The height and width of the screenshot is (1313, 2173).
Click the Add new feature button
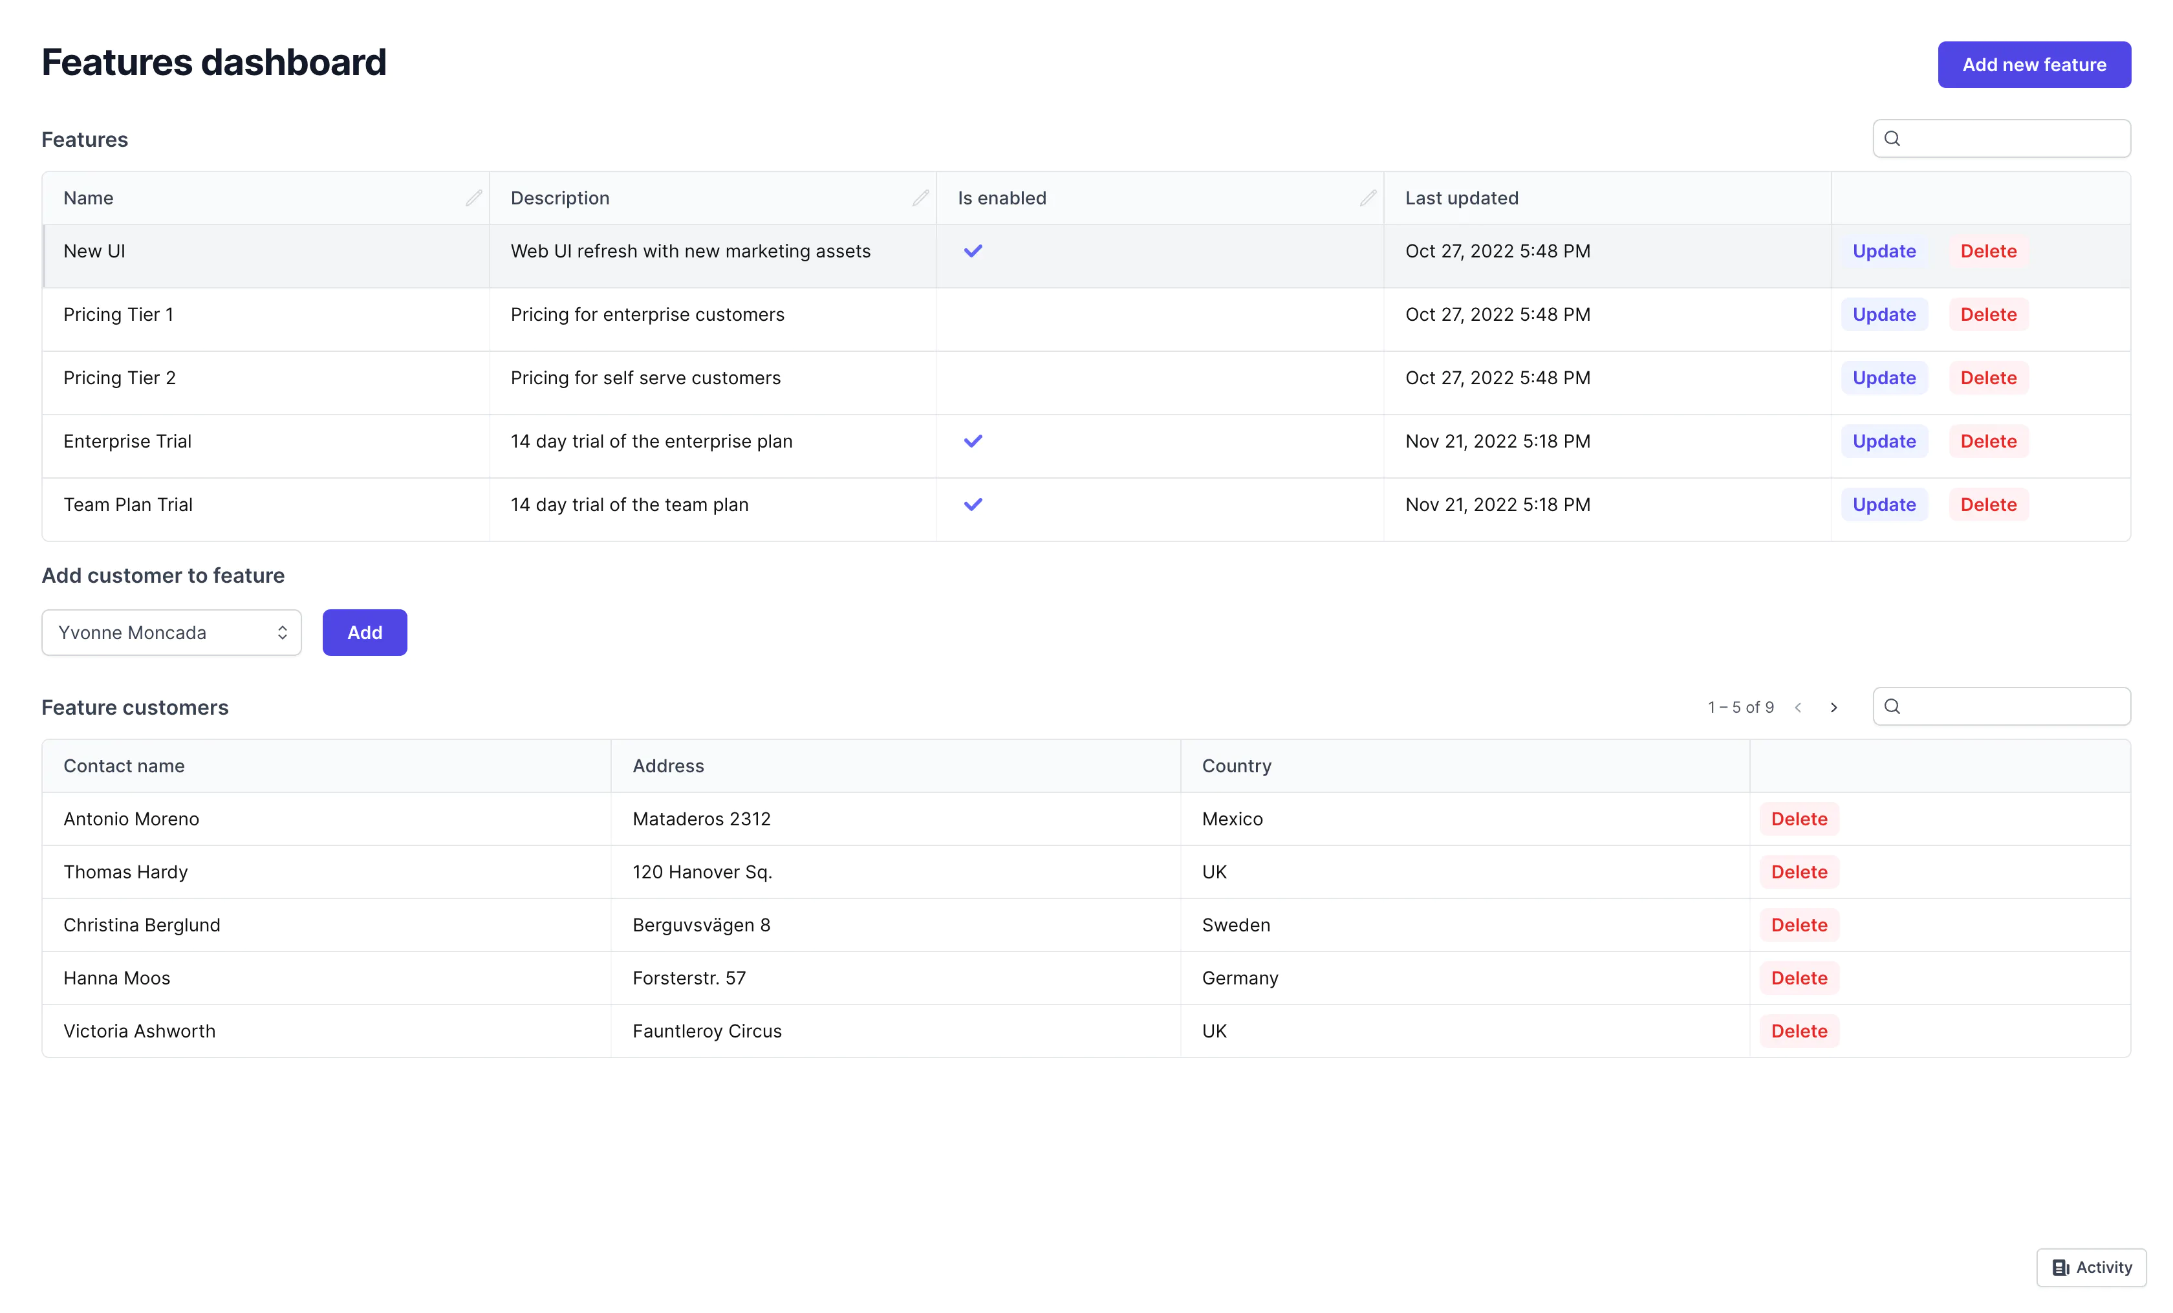click(x=2034, y=65)
